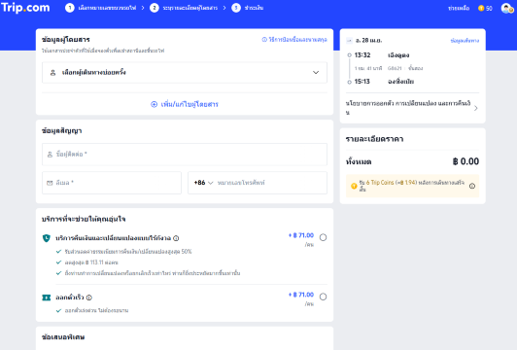This screenshot has width=517, height=350.
Task: Click the ฿ 0.00 total price
Action: (465, 161)
